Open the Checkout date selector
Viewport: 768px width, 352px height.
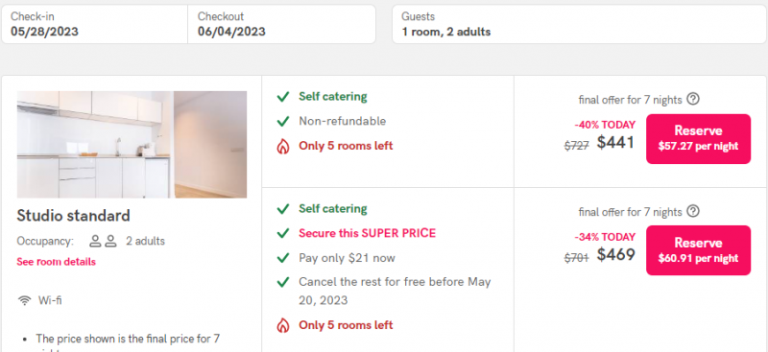[281, 25]
